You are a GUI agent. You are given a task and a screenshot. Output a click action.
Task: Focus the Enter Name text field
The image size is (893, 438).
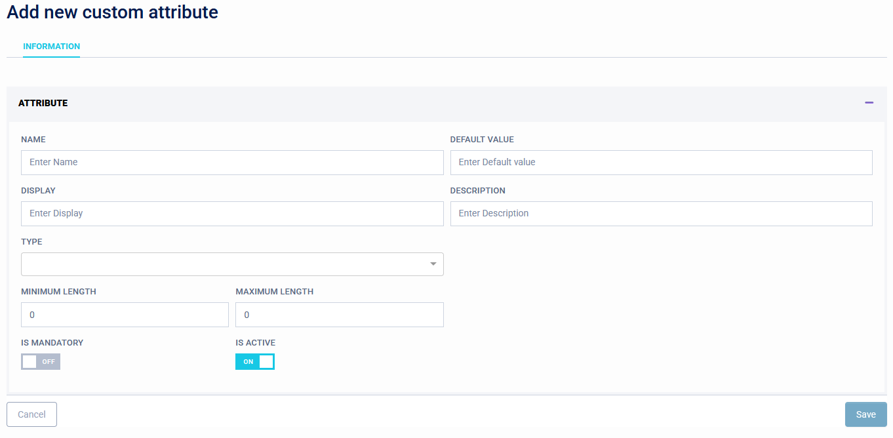coord(232,163)
